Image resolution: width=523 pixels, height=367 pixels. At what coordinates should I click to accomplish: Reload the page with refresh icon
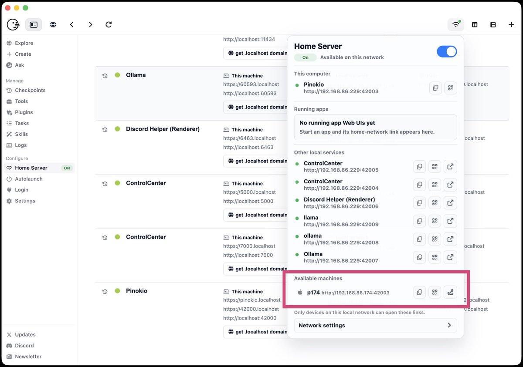[x=109, y=24]
